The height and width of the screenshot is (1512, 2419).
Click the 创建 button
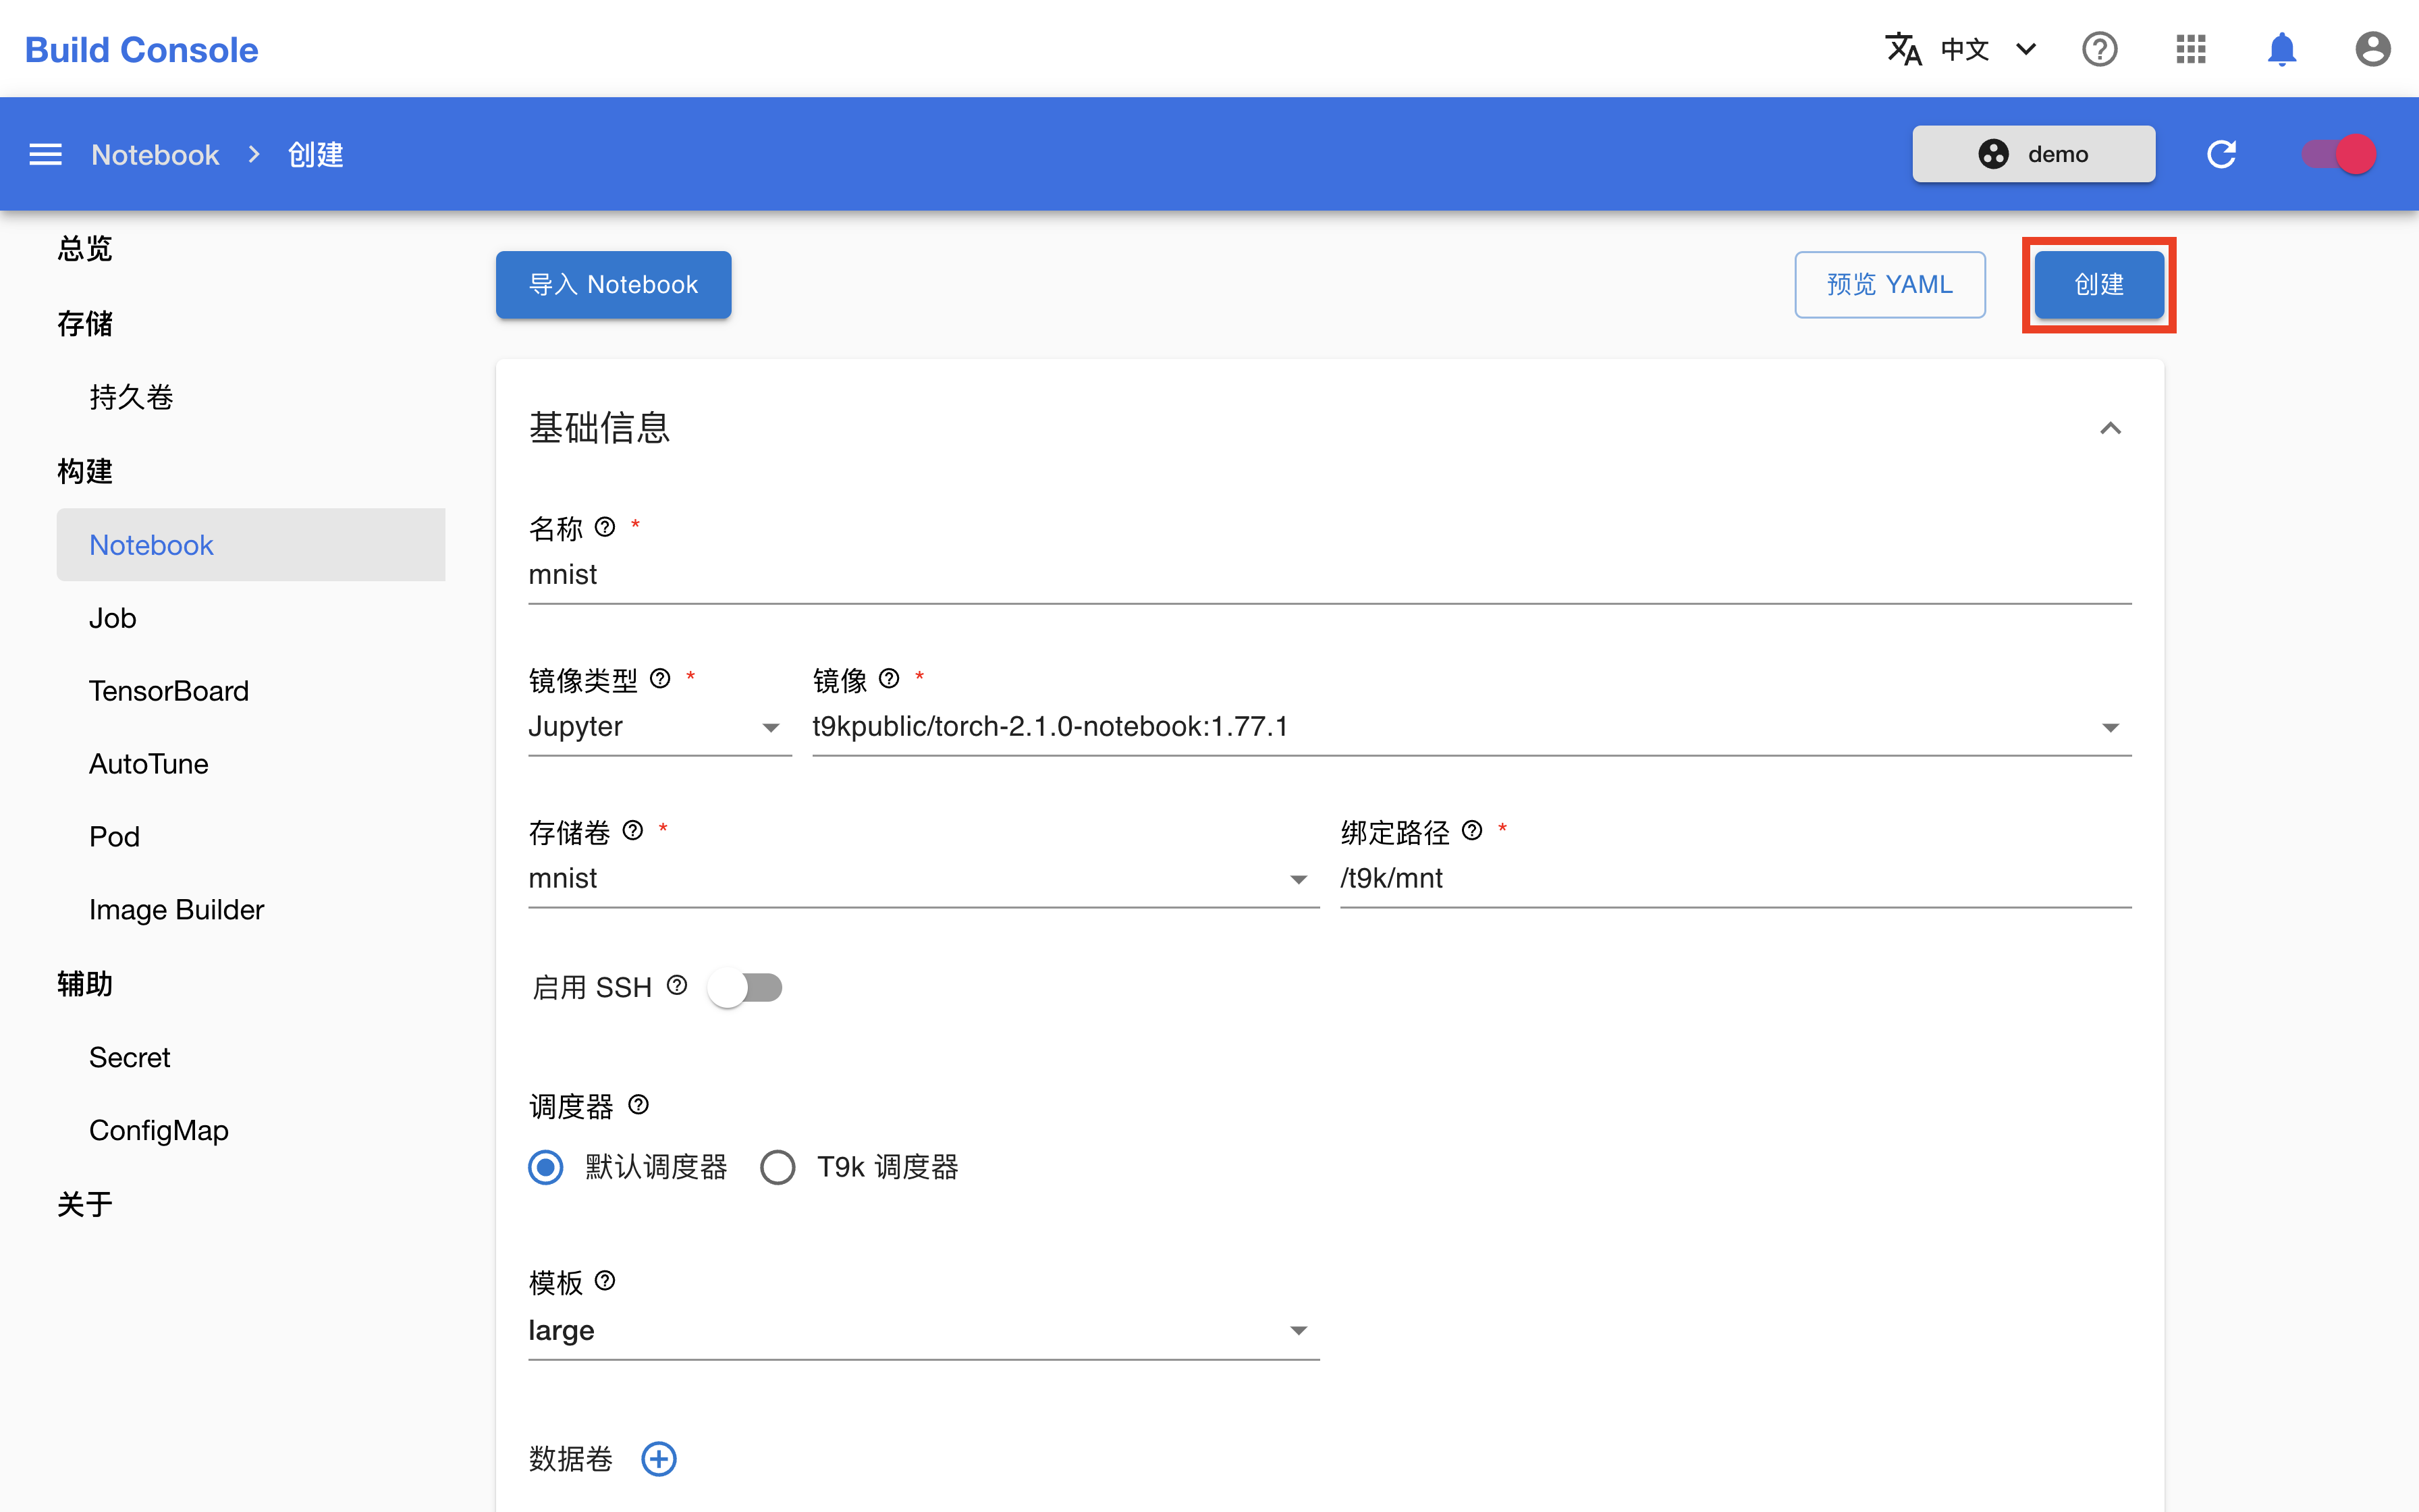pyautogui.click(x=2098, y=285)
